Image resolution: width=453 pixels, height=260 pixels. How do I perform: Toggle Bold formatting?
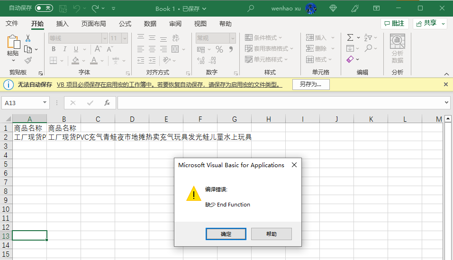click(54, 49)
